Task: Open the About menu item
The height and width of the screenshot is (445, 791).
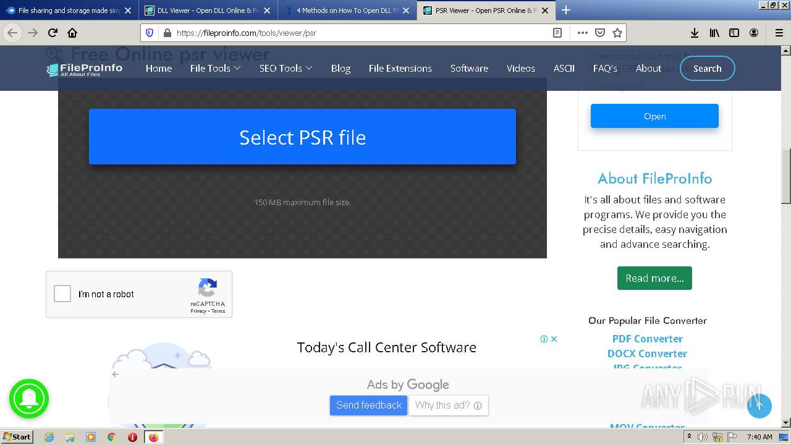Action: [x=648, y=69]
